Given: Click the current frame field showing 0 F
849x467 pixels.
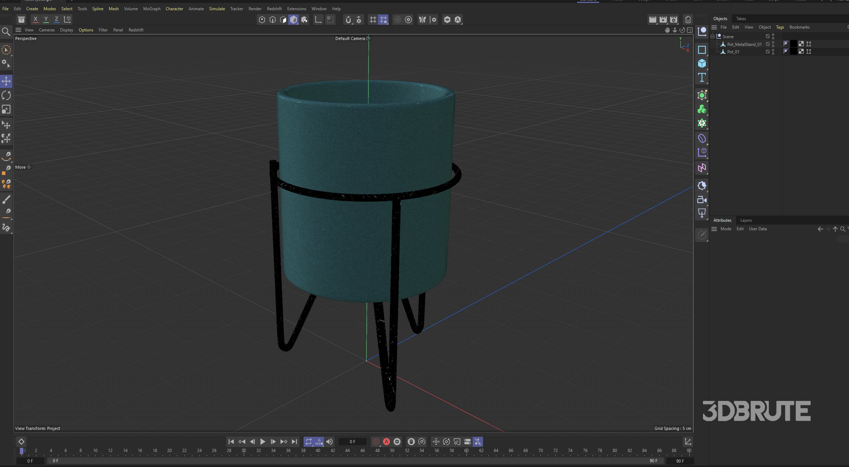Looking at the screenshot, I should click(x=352, y=442).
